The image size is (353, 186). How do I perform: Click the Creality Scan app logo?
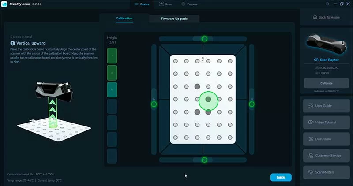click(x=4, y=4)
